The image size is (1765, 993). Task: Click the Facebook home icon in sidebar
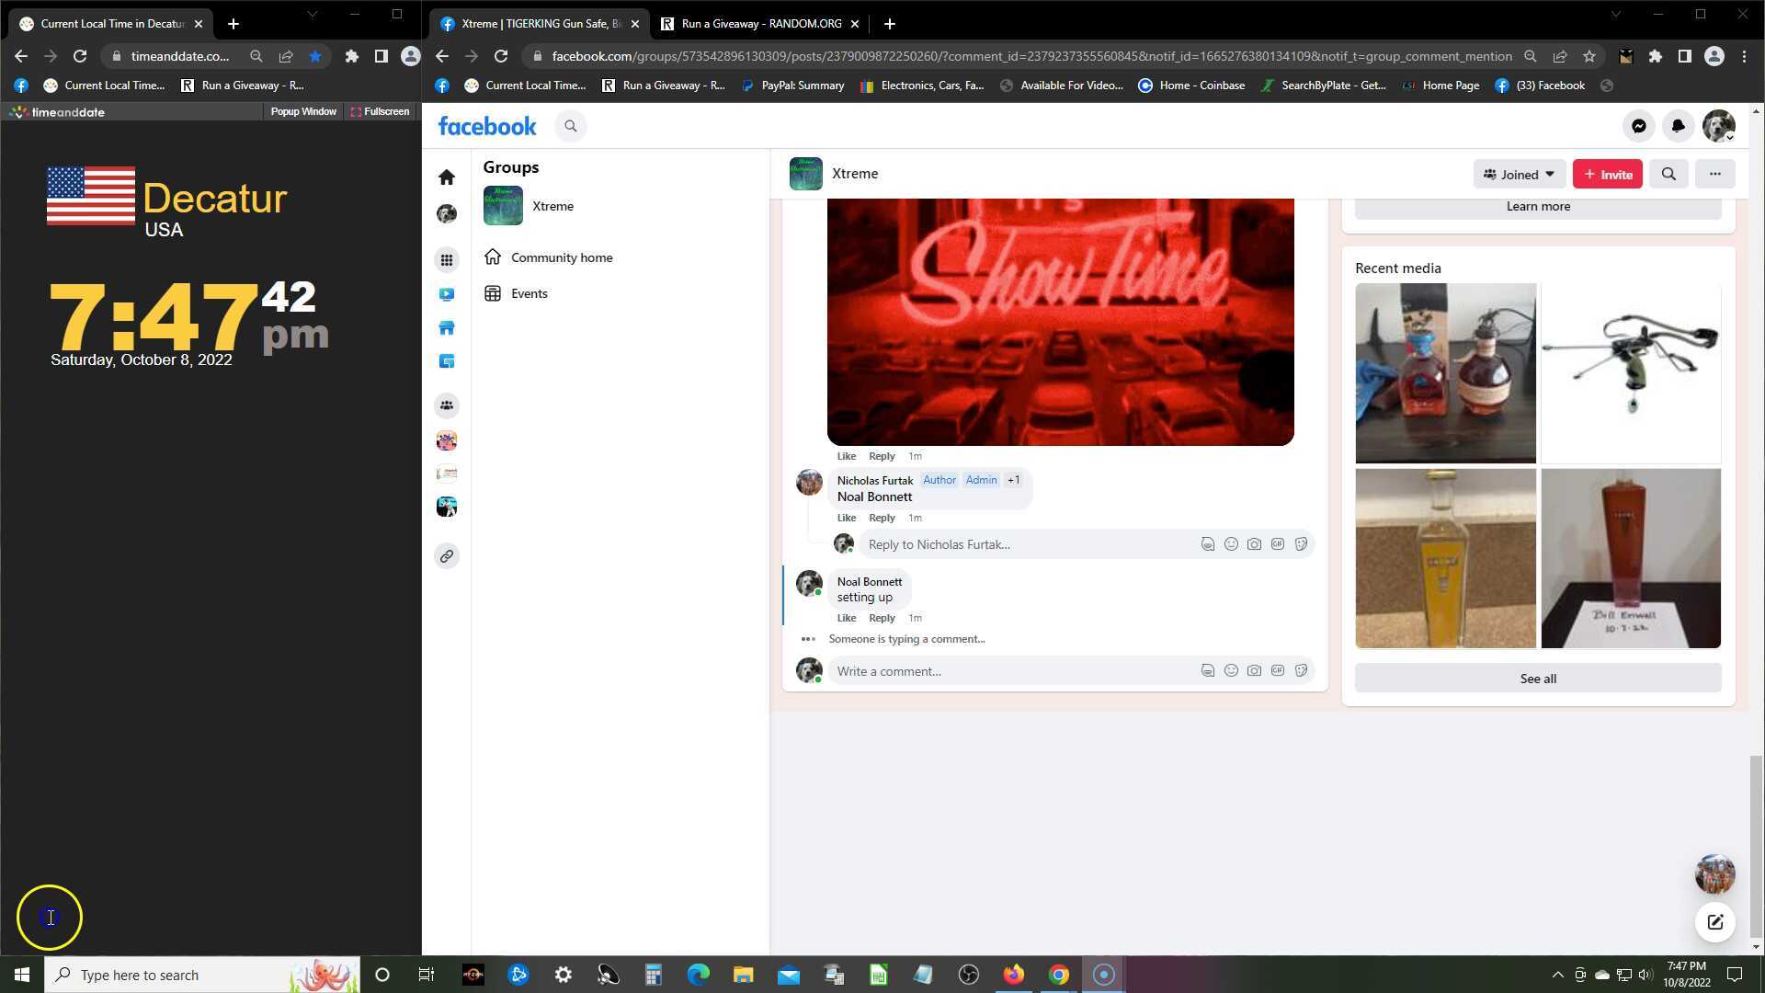click(447, 177)
